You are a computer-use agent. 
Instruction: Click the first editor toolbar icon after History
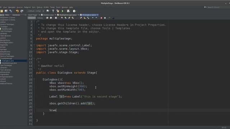point(47,18)
